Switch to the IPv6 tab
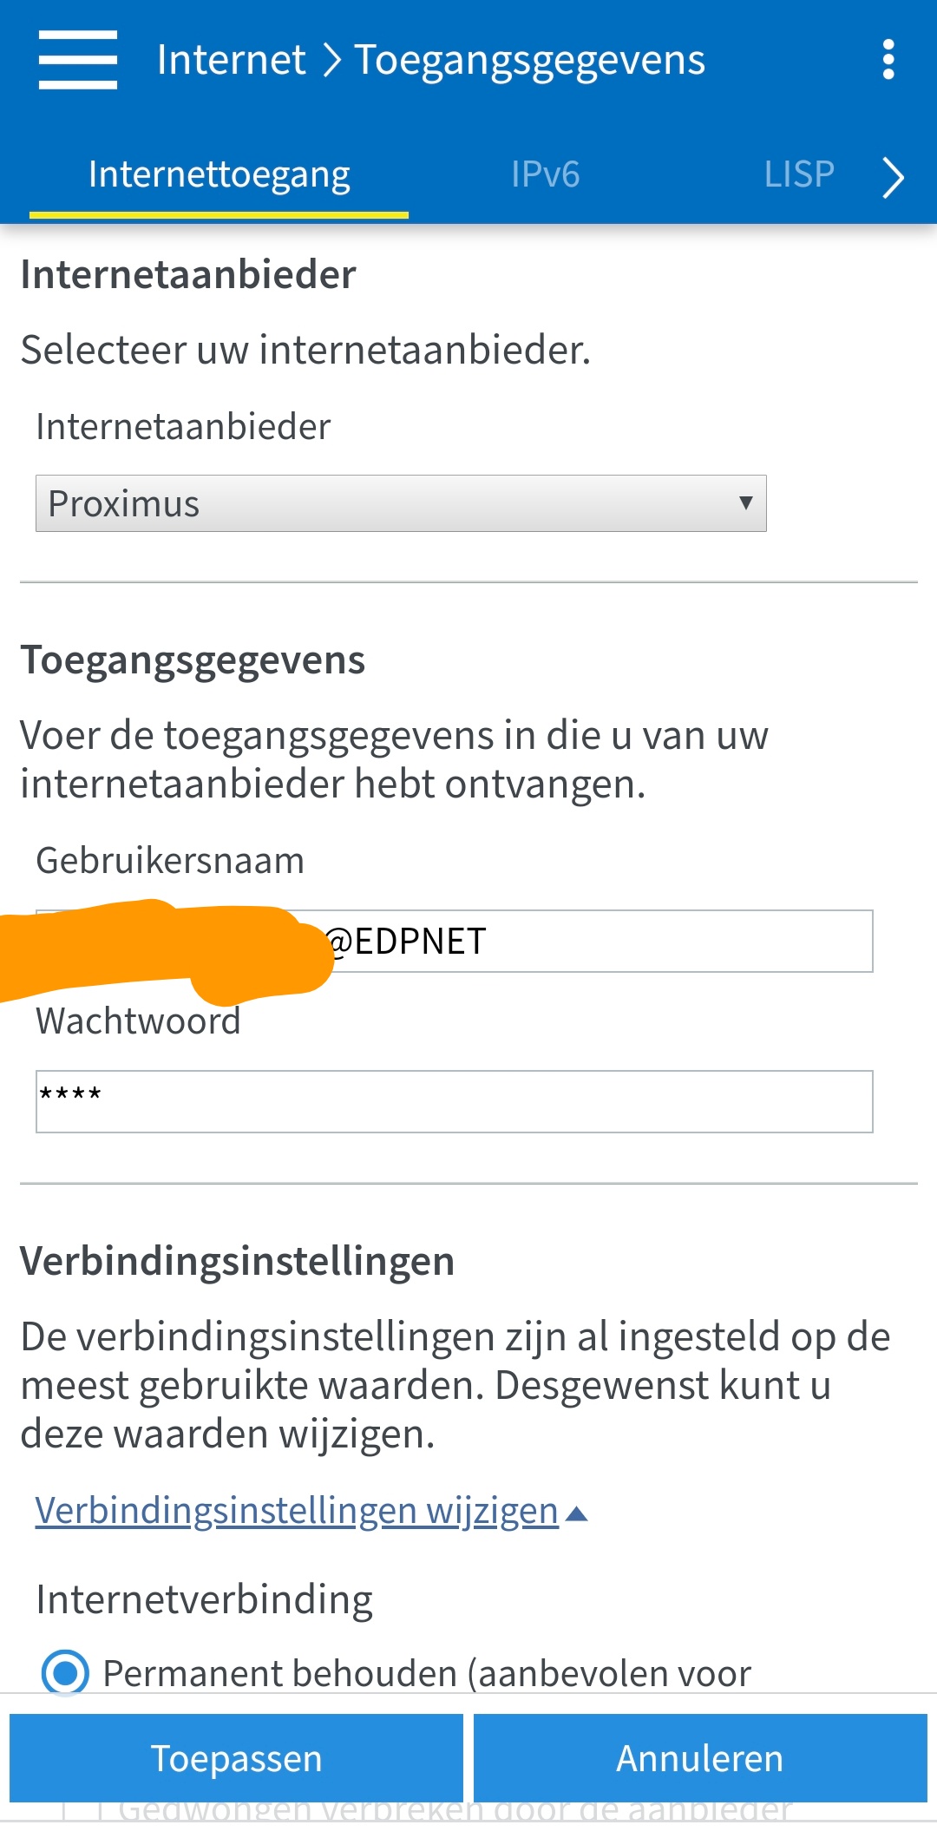The width and height of the screenshot is (937, 1838). [x=545, y=174]
